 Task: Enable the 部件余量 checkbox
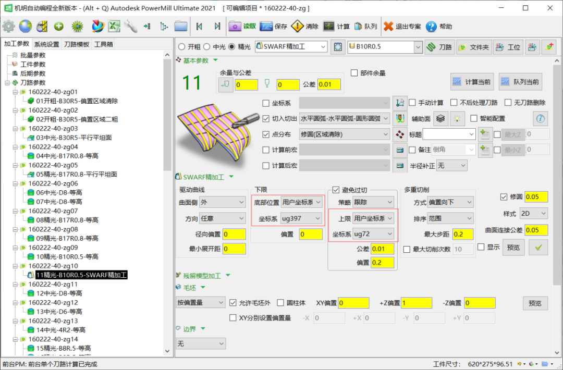point(354,73)
